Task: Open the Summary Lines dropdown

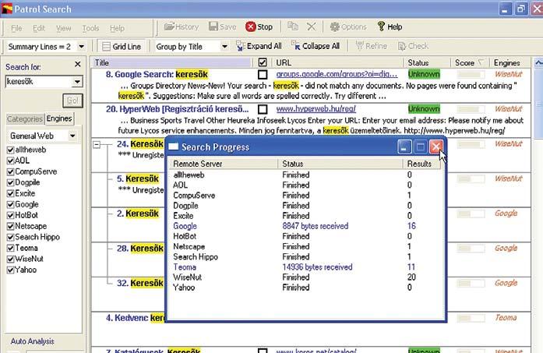Action: coord(81,47)
